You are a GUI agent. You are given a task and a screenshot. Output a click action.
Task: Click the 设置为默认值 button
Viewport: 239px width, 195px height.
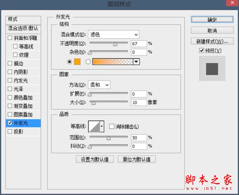[x=95, y=159]
